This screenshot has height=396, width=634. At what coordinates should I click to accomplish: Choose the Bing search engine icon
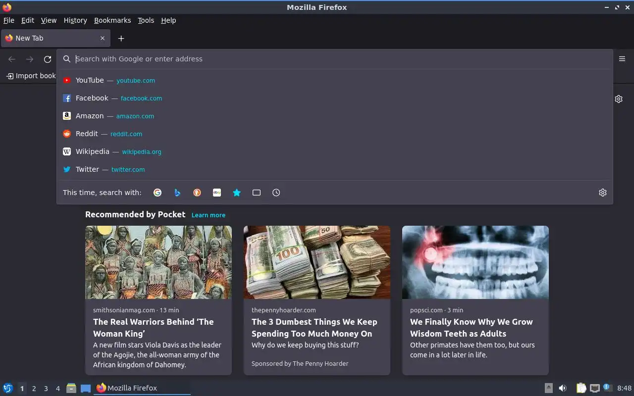(177, 193)
